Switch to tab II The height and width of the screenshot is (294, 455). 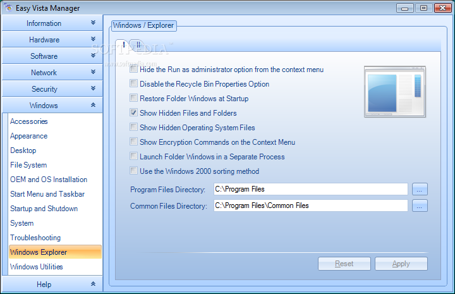(x=138, y=45)
